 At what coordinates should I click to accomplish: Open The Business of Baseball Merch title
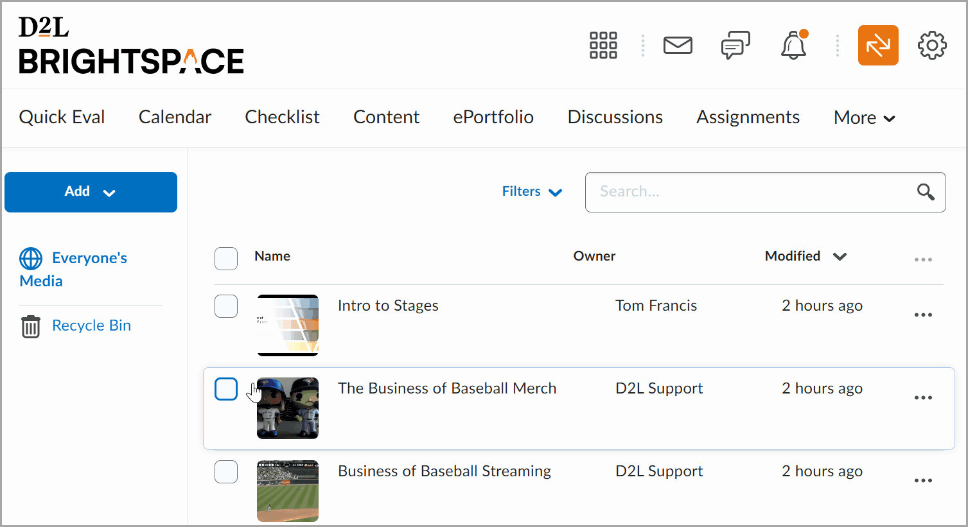tap(447, 388)
